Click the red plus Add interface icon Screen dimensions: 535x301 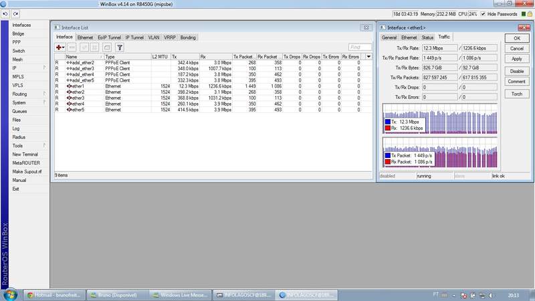point(60,47)
